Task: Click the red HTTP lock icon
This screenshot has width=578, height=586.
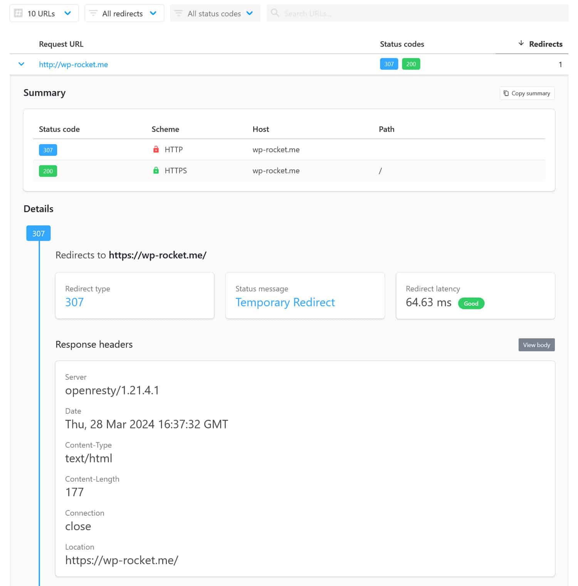Action: (156, 149)
